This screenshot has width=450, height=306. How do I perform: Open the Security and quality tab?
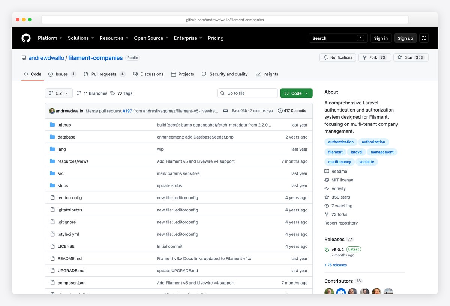tap(225, 74)
